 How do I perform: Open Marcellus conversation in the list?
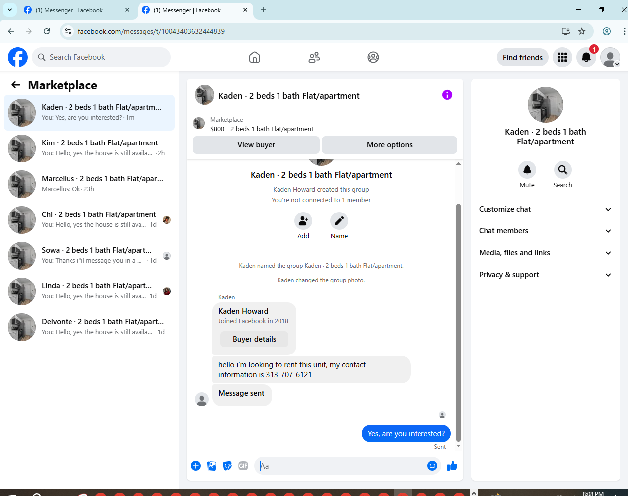(89, 184)
